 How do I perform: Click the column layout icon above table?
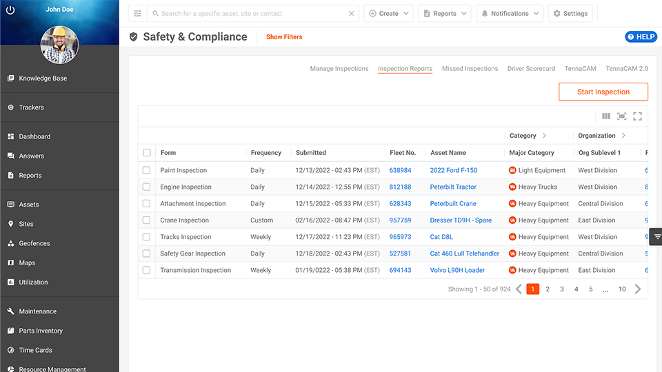point(606,116)
